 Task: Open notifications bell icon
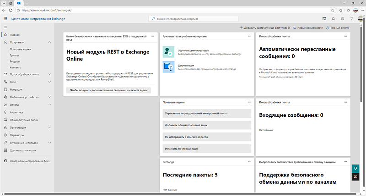click(334, 19)
